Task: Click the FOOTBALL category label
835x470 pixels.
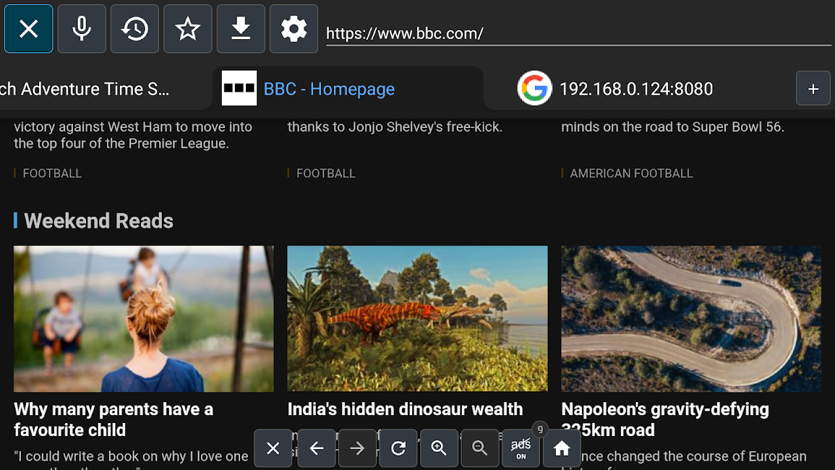Action: coord(52,173)
